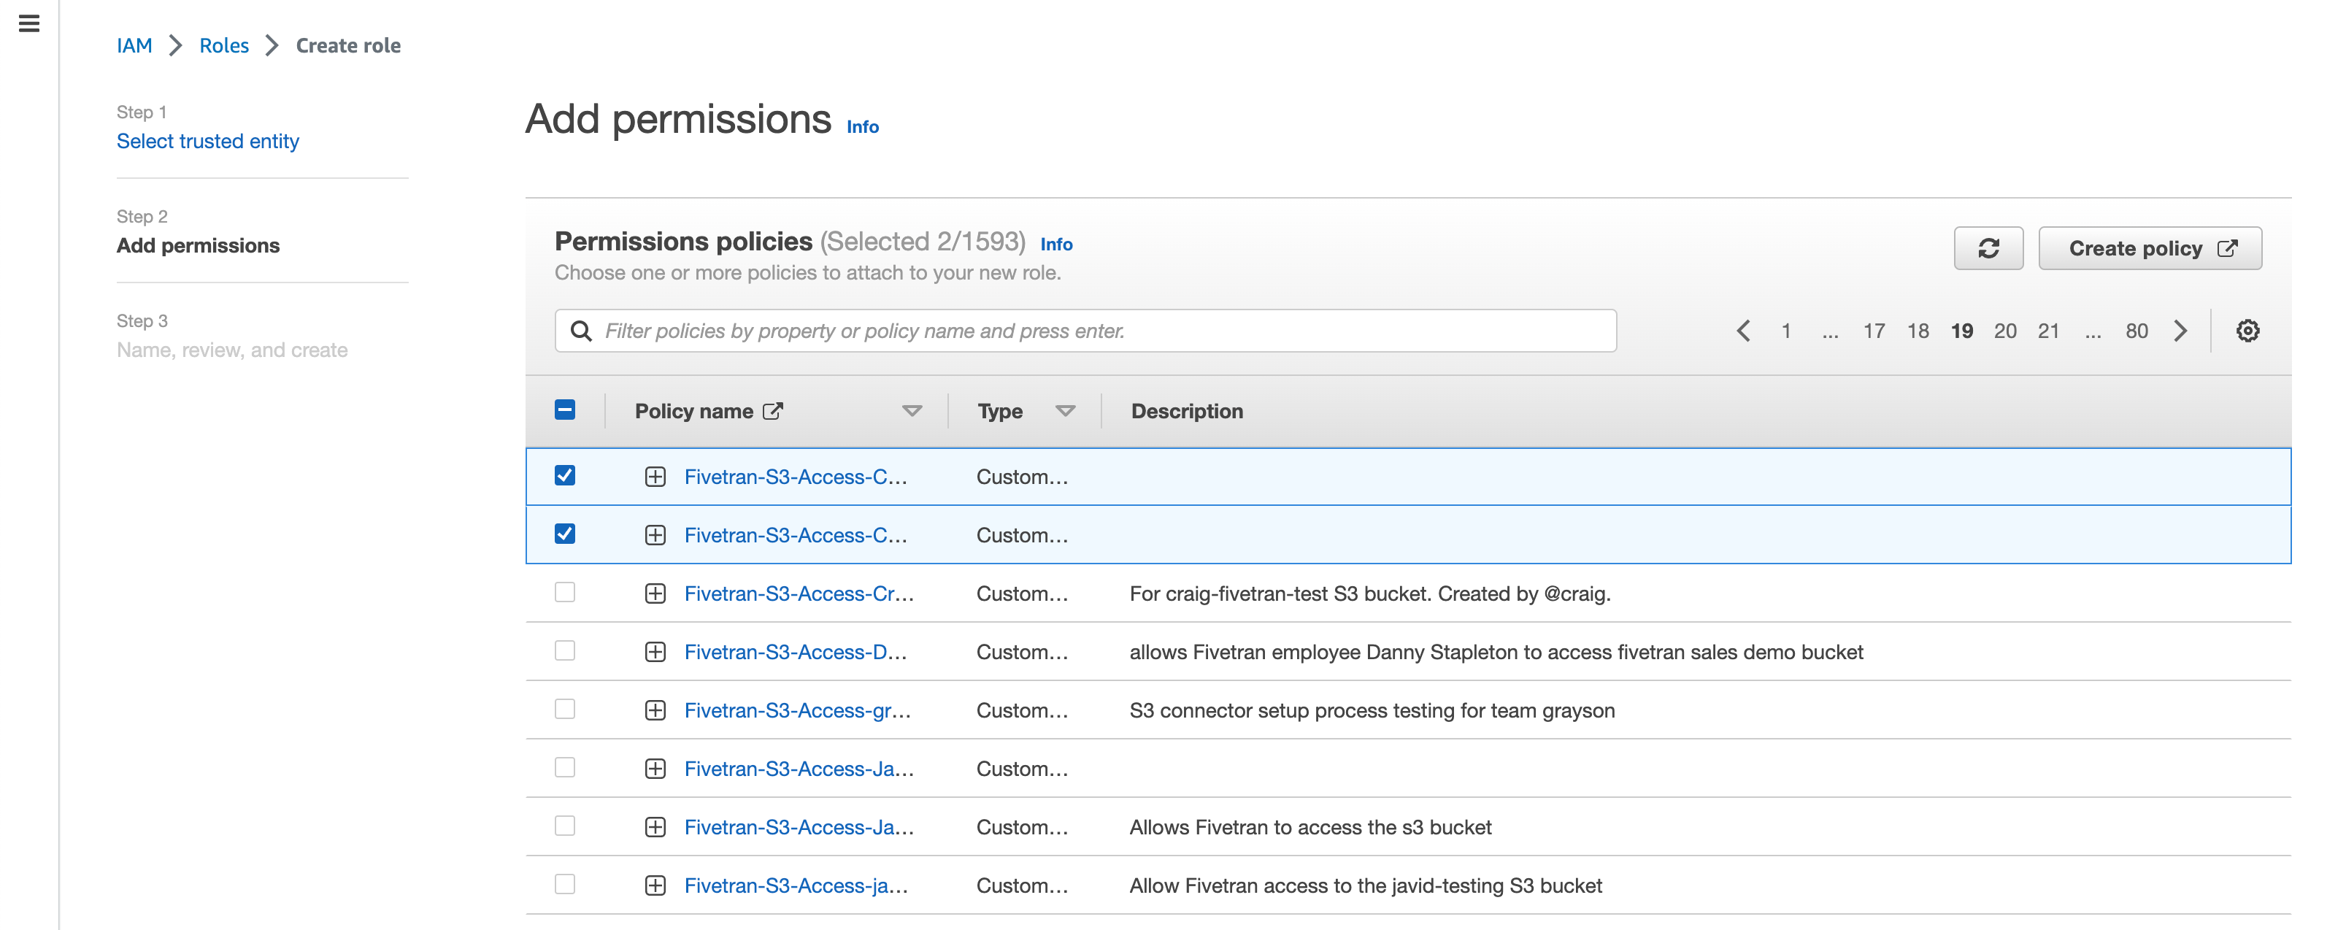Open Fivetran-S3-Access-gr… policy link
The width and height of the screenshot is (2346, 930).
pyautogui.click(x=798, y=710)
